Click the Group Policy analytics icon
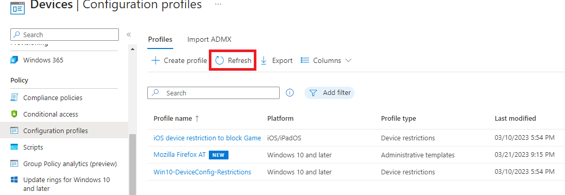The height and width of the screenshot is (195, 565). [14, 164]
